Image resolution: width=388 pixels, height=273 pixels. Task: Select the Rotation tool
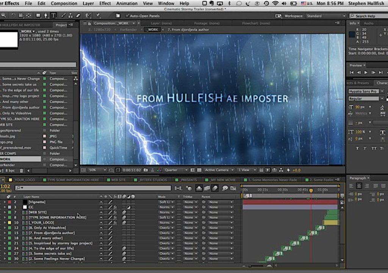(13, 16)
